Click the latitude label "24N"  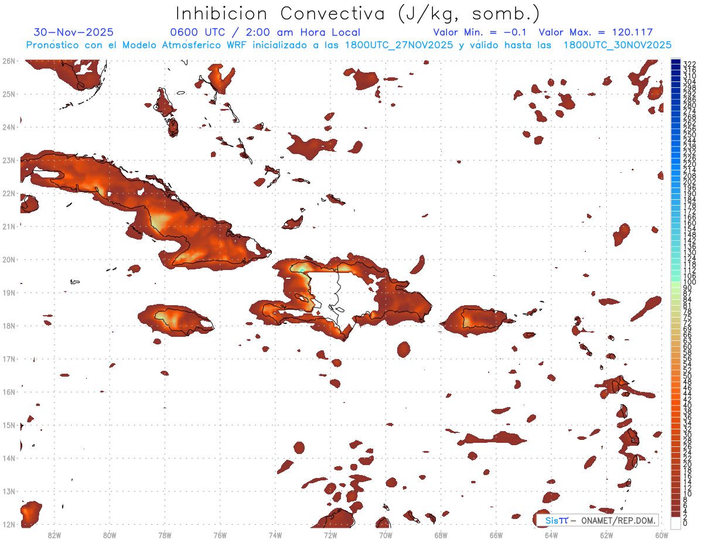(8, 127)
